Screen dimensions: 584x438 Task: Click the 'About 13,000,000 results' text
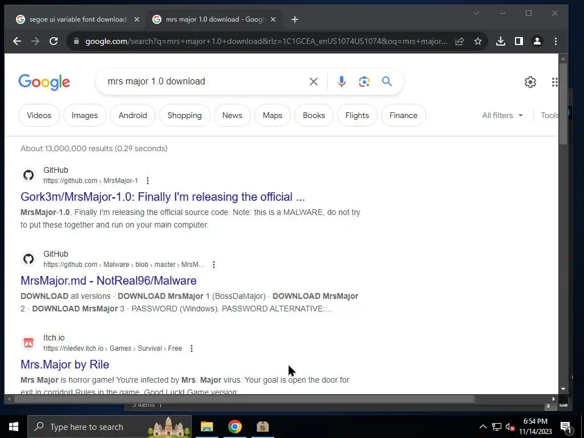94,148
